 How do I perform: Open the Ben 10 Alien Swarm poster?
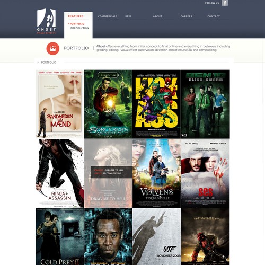point(206,104)
